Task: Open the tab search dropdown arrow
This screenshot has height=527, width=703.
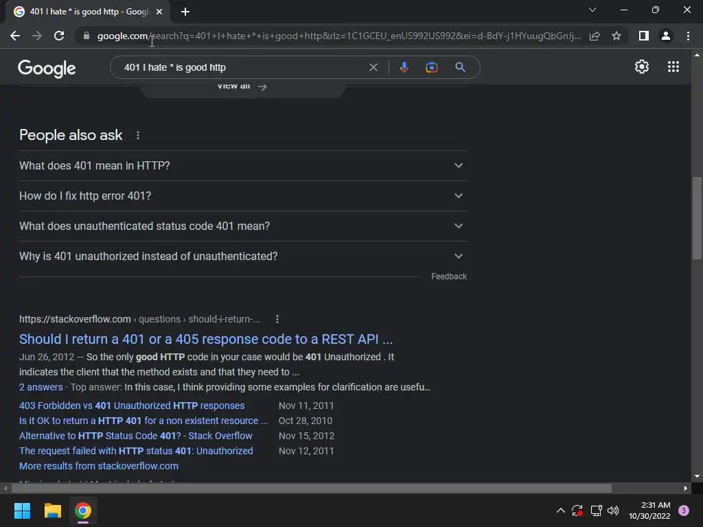Action: [x=592, y=10]
